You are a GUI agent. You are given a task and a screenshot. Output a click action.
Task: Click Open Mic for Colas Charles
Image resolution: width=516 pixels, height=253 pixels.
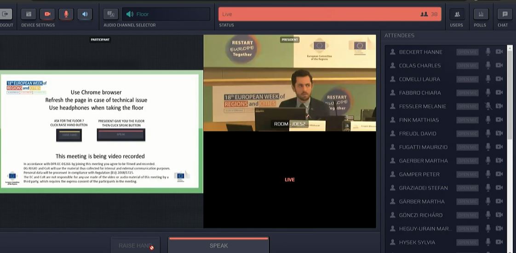[467, 66]
